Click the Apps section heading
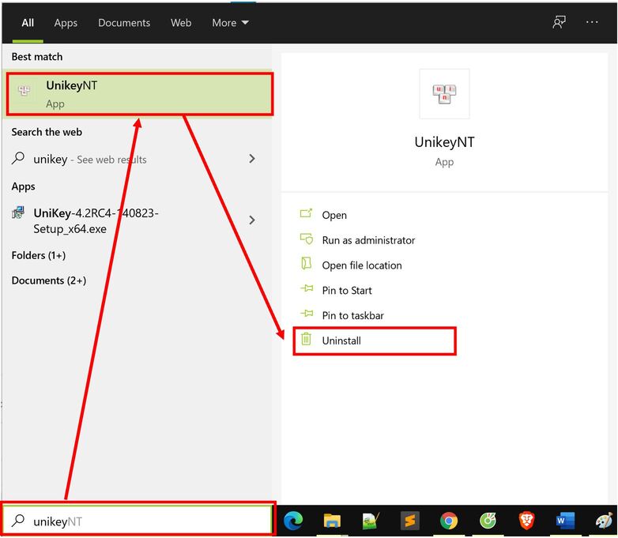 coord(23,186)
